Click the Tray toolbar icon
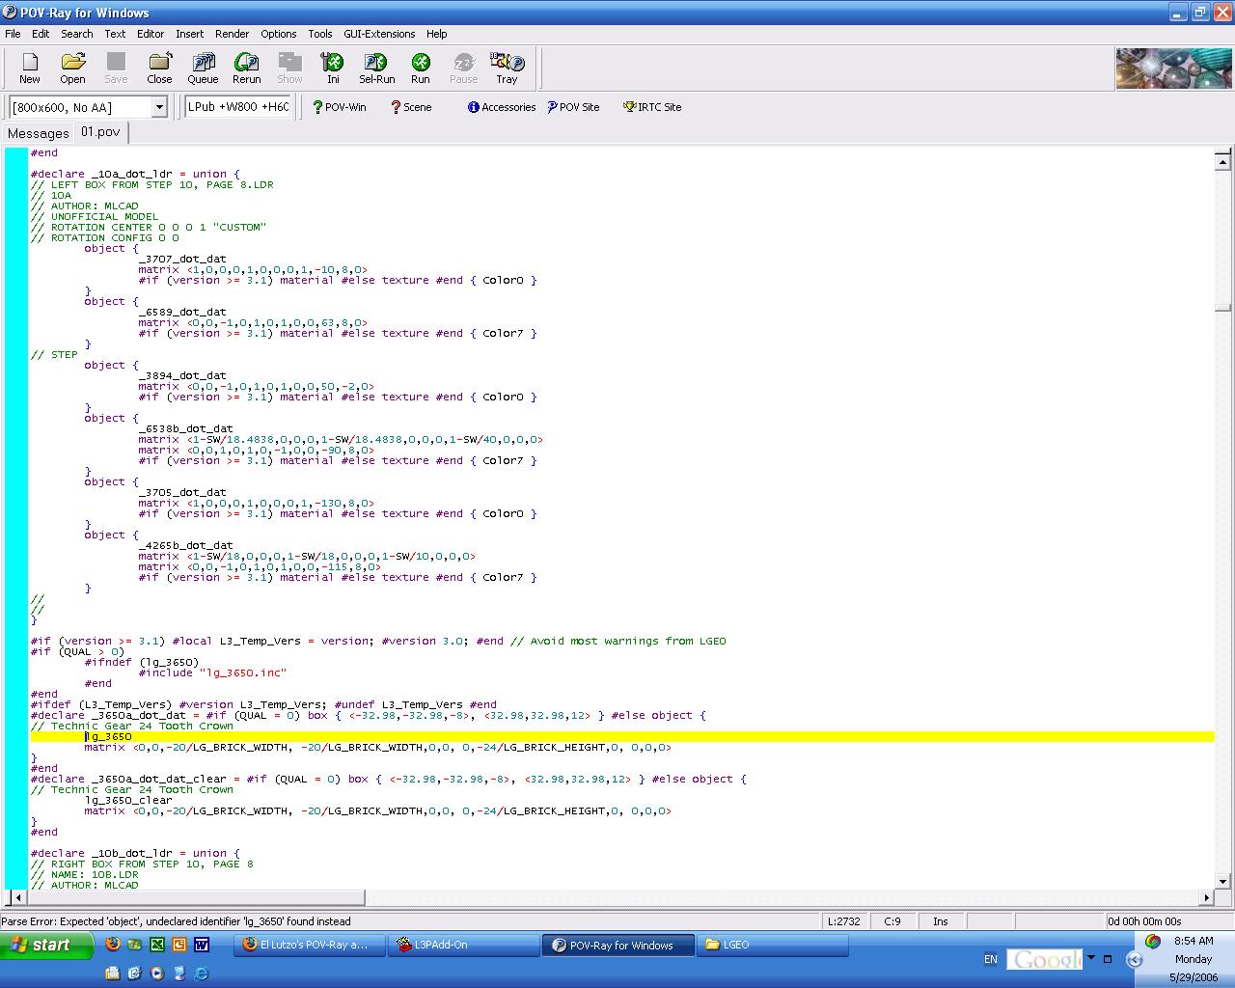Screen dimensions: 1235x988 [507, 69]
